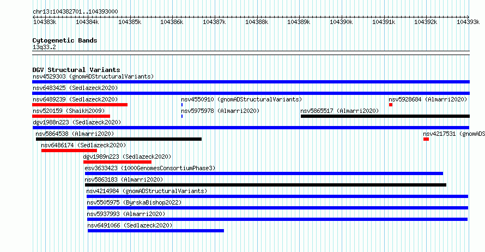Select the black bar under nsv5865517
The image size is (485, 252).
(x=385, y=116)
